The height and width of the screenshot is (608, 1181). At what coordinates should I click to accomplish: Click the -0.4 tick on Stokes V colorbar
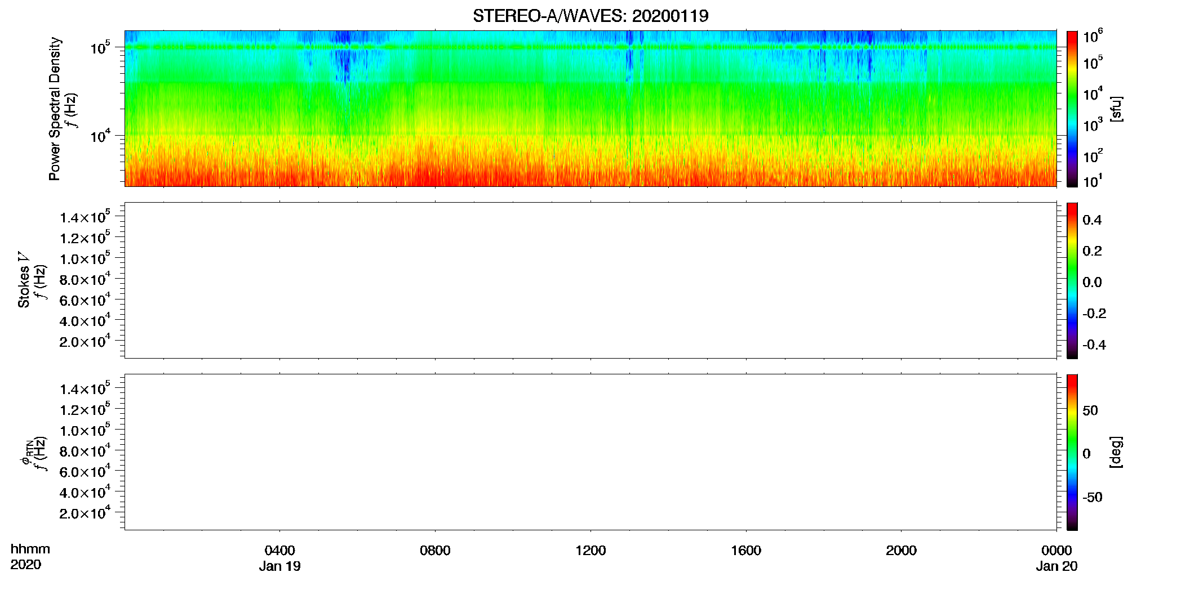coord(1094,345)
